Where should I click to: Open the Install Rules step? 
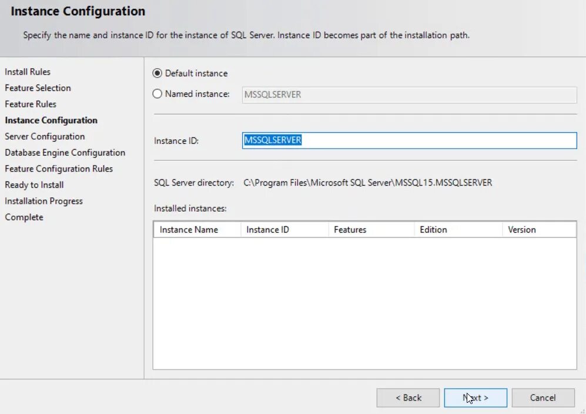click(28, 72)
